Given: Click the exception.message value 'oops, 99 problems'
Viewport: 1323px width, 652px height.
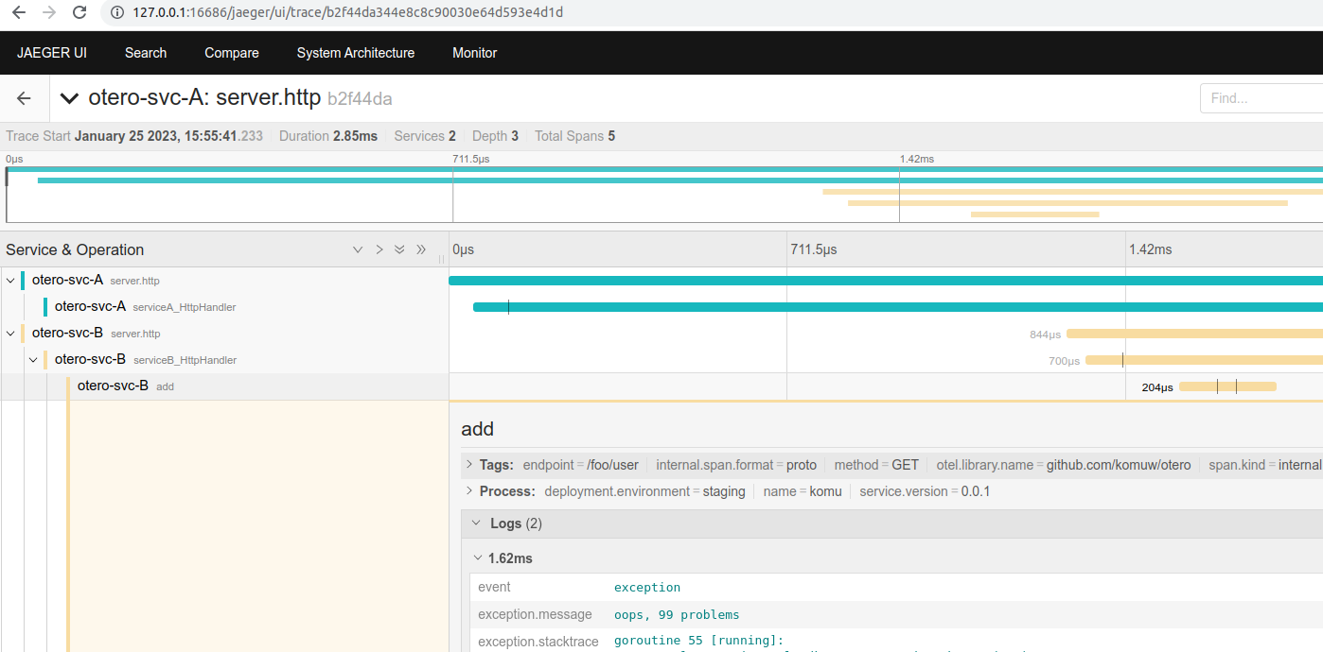Looking at the screenshot, I should 677,614.
